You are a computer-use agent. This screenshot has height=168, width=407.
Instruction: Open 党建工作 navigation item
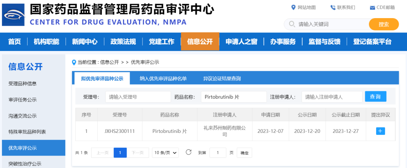click(x=161, y=42)
